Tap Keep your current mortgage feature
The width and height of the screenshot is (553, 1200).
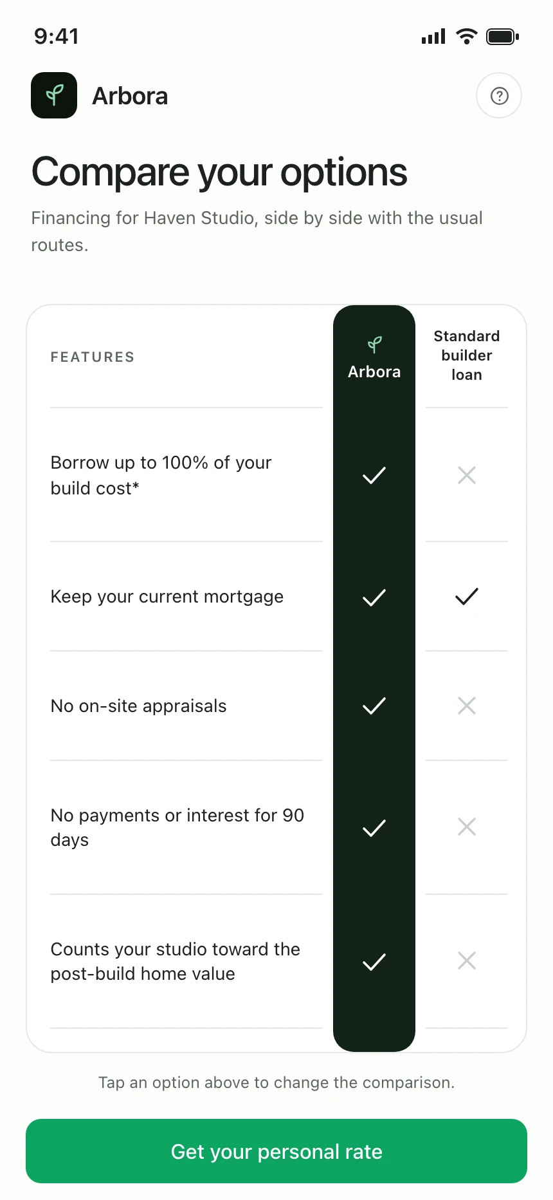186,596
